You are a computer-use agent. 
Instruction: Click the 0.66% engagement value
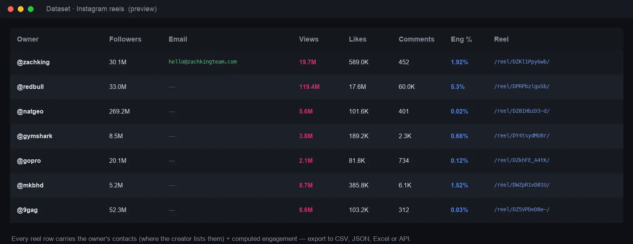[x=459, y=136]
